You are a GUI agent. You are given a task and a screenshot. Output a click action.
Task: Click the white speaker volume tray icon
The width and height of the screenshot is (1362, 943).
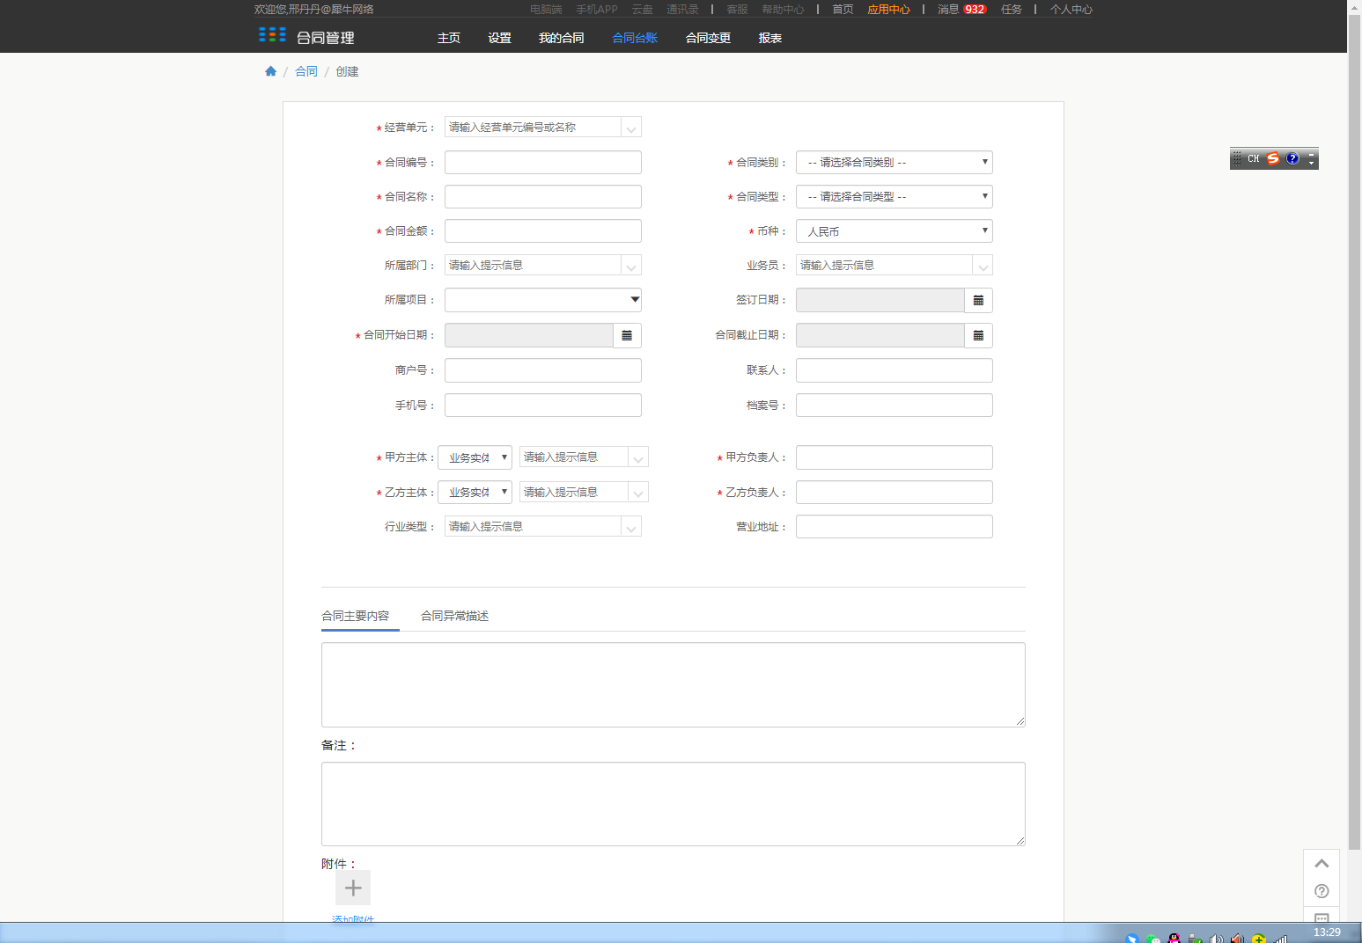(1217, 939)
